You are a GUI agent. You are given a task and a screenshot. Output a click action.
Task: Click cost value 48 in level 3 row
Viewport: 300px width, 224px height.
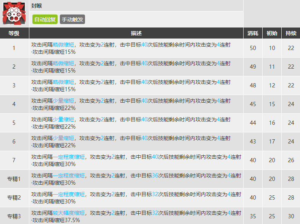pyautogui.click(x=253, y=85)
